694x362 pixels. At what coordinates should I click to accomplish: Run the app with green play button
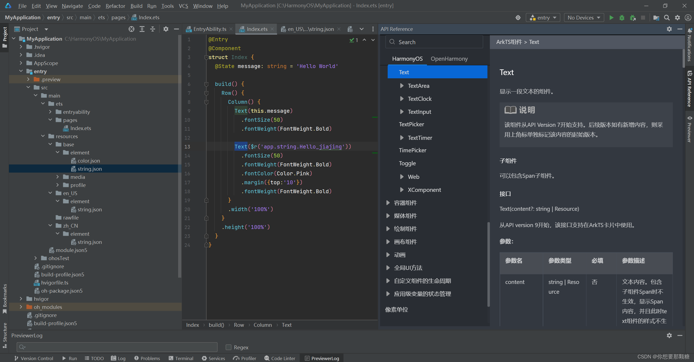coord(611,18)
